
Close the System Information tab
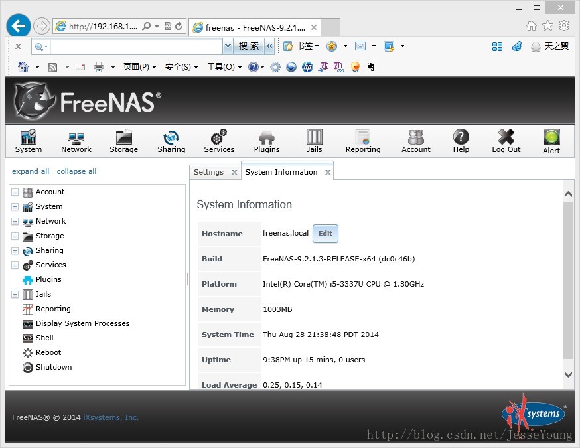328,172
